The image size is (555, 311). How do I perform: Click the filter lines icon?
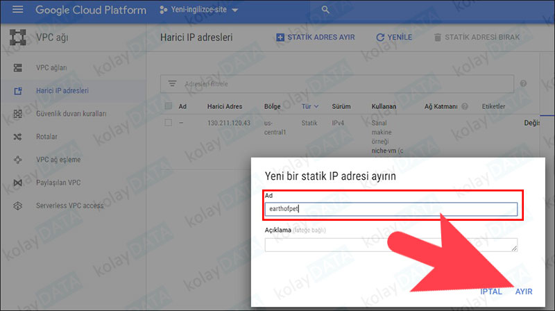(172, 83)
